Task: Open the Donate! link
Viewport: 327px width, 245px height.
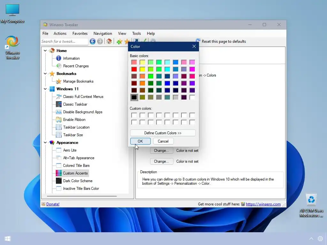Action: [53, 204]
